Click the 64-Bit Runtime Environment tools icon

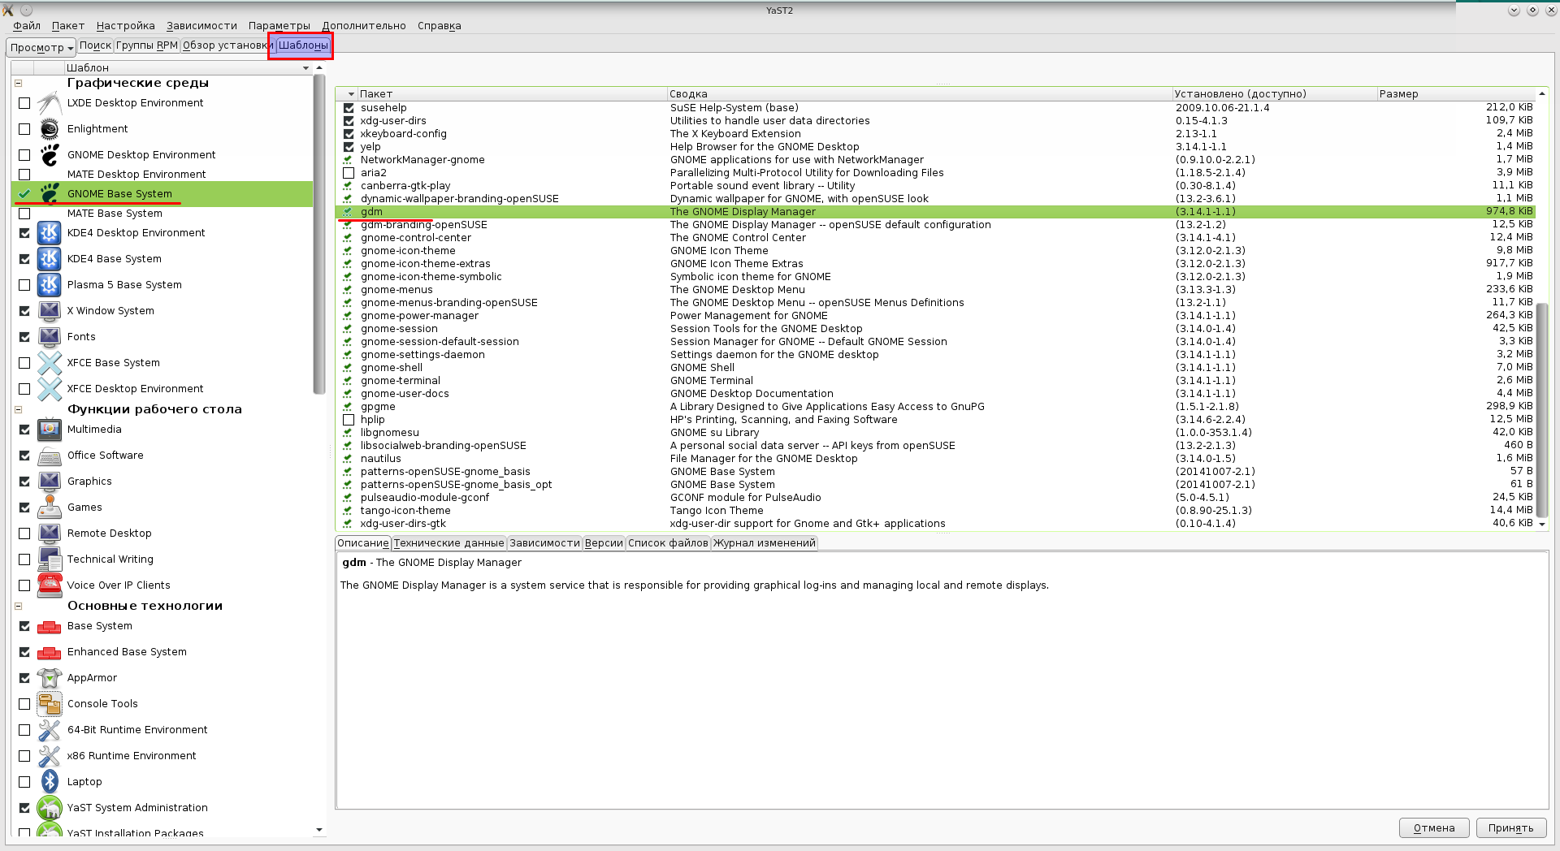[50, 730]
